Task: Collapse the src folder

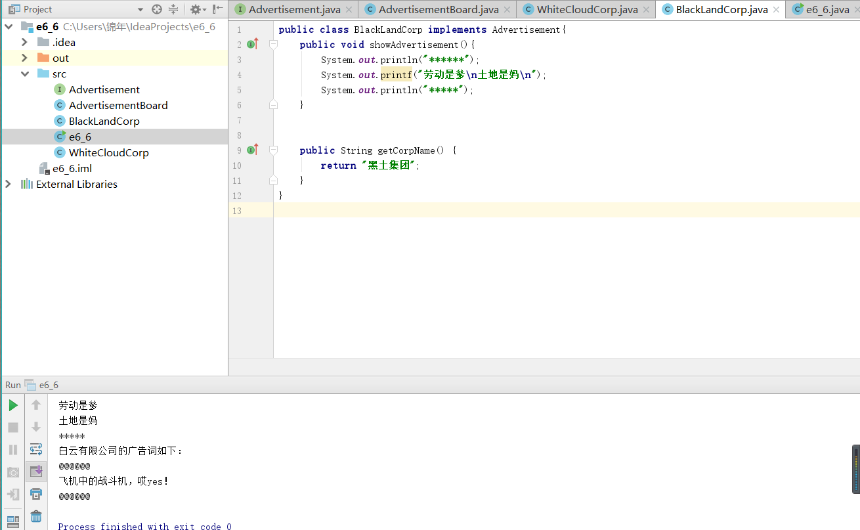Action: point(25,74)
